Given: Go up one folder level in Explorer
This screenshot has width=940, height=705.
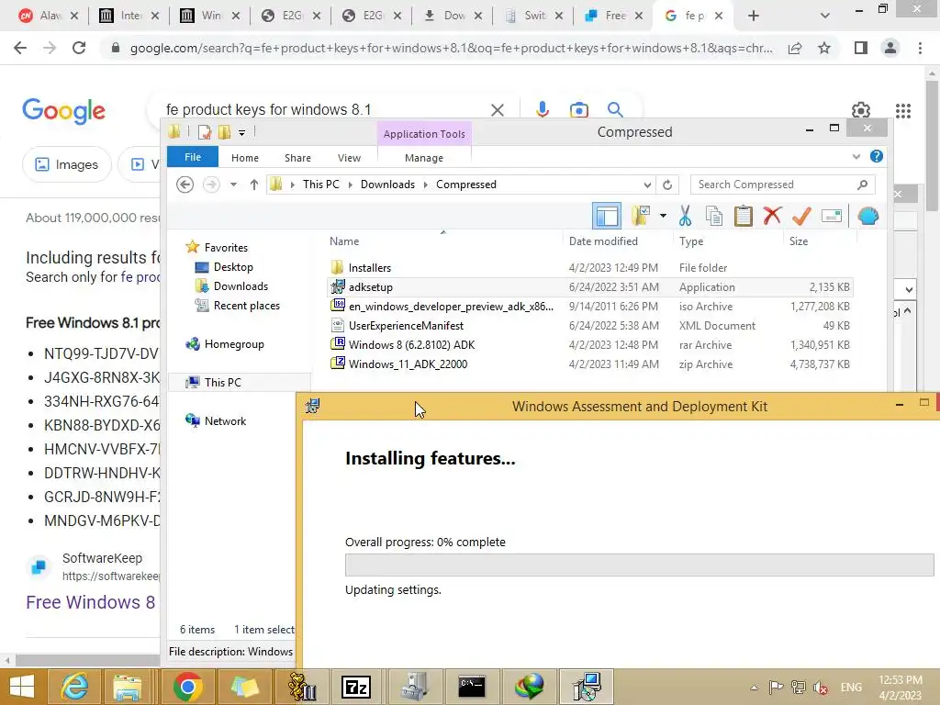Looking at the screenshot, I should coord(254,185).
